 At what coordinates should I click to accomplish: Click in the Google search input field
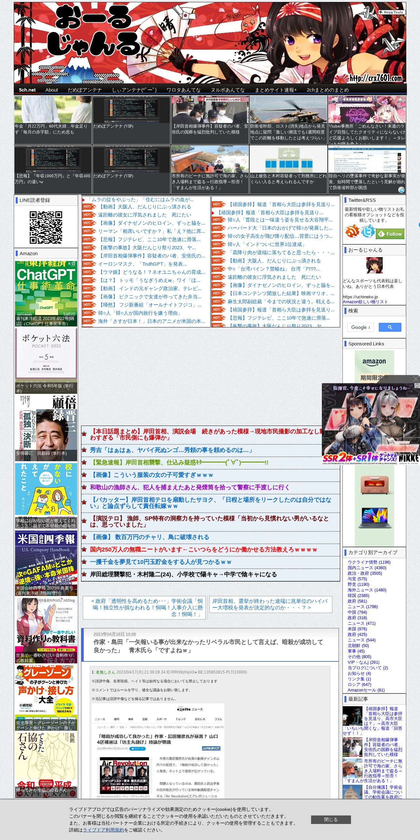(360, 327)
